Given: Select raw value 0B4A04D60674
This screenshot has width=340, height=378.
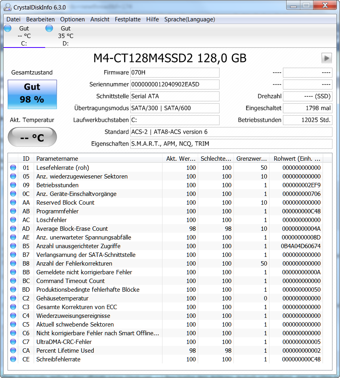Looking at the screenshot, I should [301, 246].
